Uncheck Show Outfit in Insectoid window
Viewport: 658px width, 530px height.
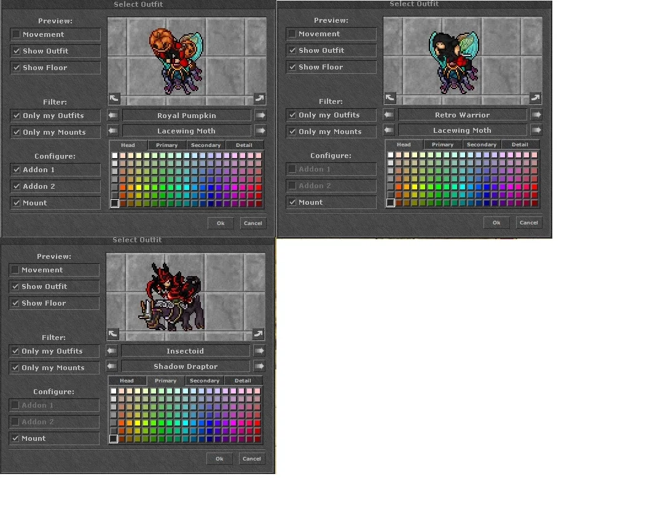pos(53,287)
